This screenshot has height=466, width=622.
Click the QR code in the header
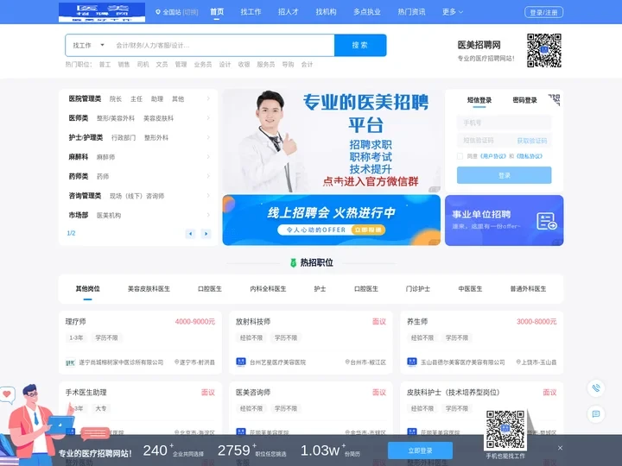(544, 50)
